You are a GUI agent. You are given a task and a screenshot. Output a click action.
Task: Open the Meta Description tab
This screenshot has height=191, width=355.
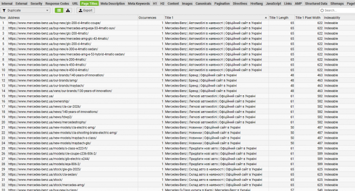113,4
